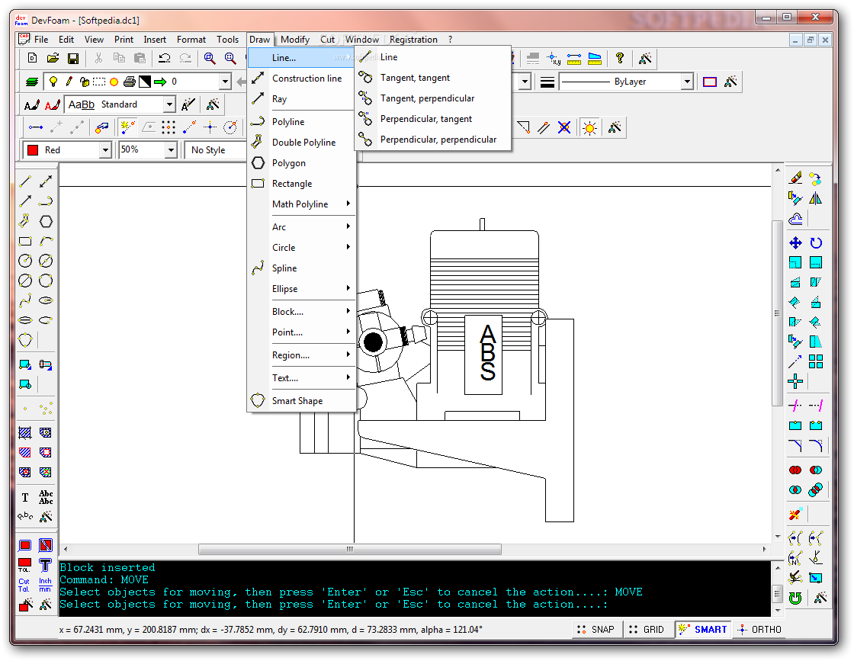The width and height of the screenshot is (854, 661).
Task: Open the Modify menu
Action: click(294, 39)
